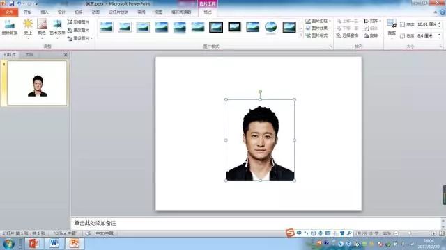Open Picture Layout (图片版式) dropdown
Screen dimensions: 446x250
[318, 35]
